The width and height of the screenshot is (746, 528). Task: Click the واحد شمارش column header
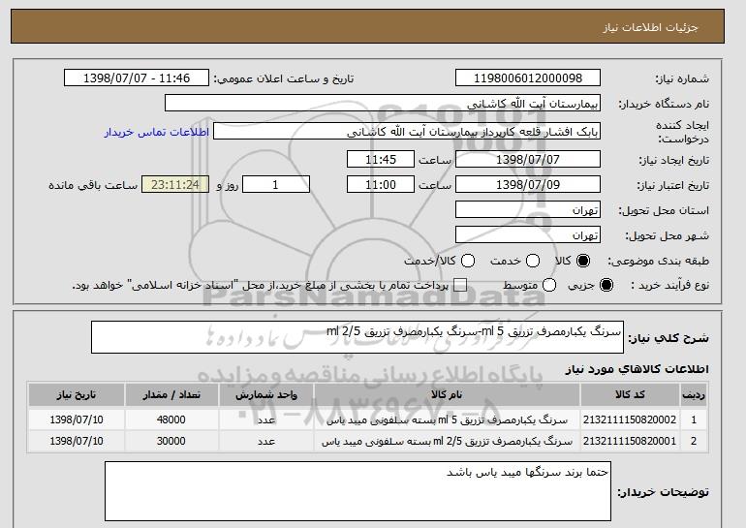[x=266, y=395]
